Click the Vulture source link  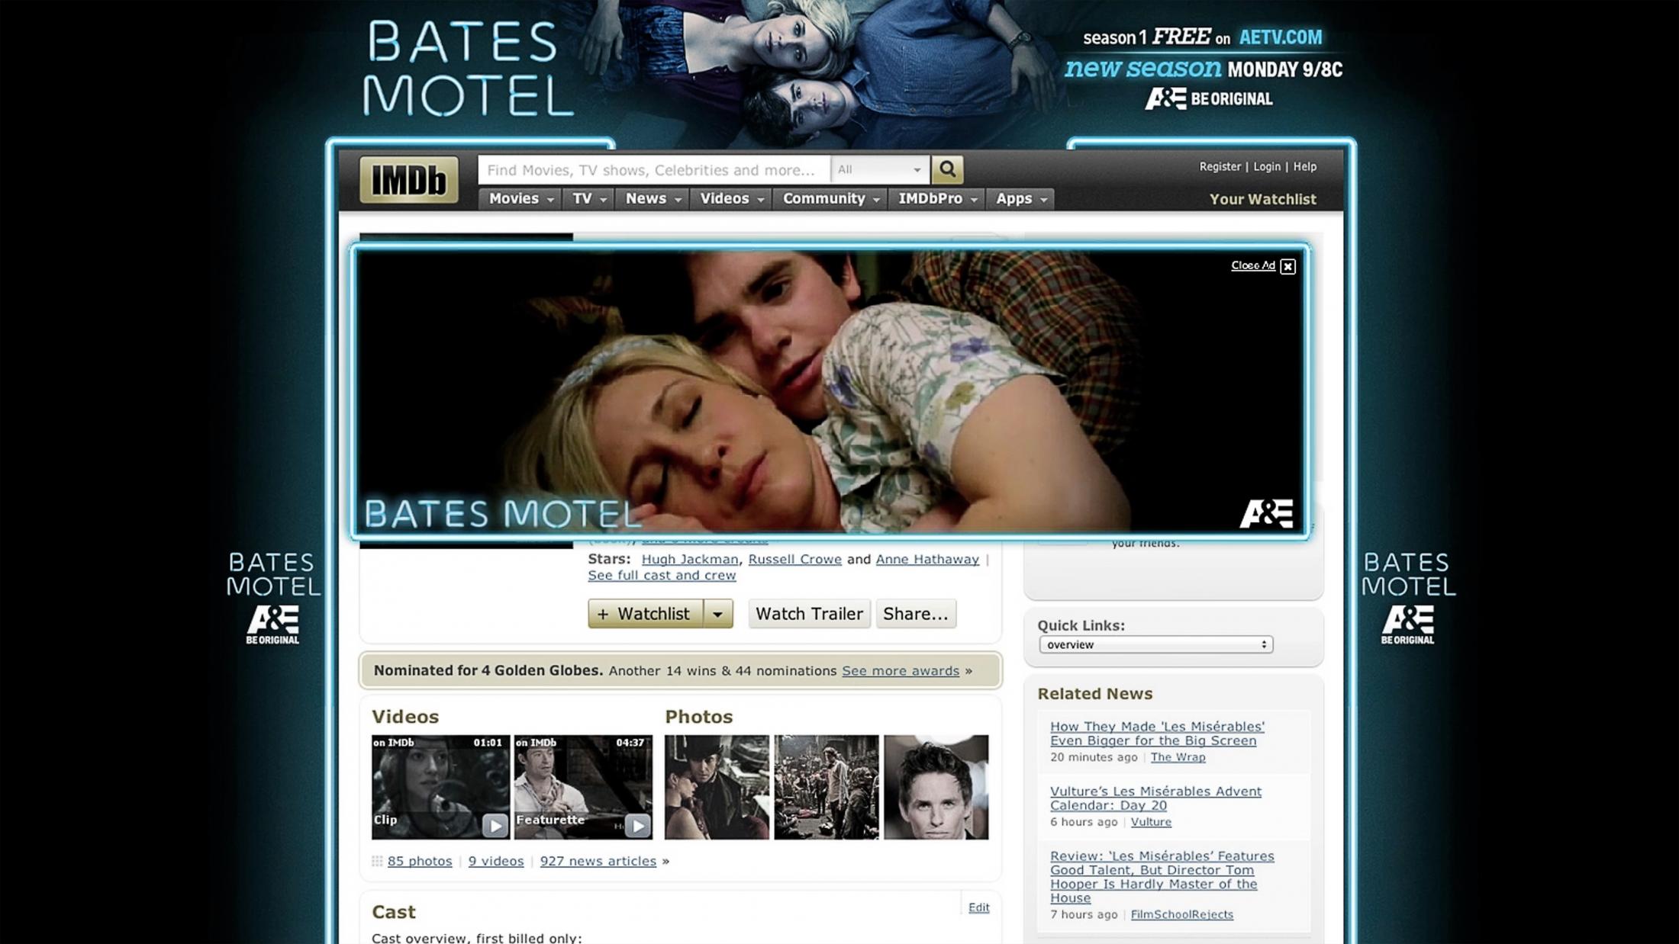(1151, 822)
